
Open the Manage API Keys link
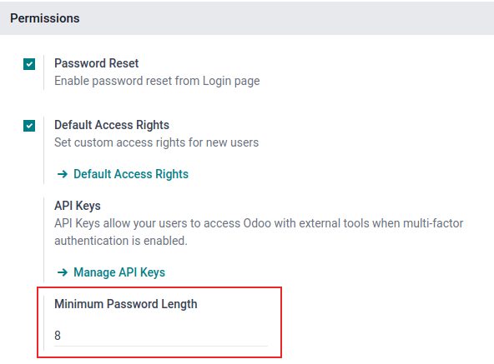(x=119, y=272)
